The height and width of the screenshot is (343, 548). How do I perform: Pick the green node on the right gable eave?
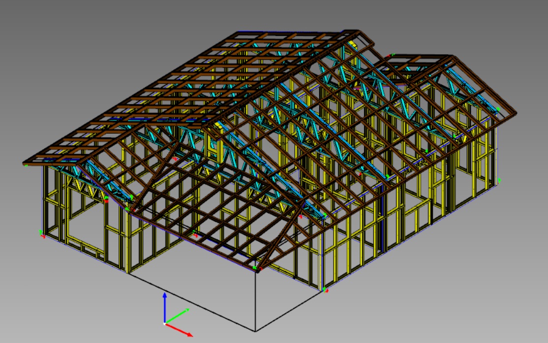coord(498,109)
